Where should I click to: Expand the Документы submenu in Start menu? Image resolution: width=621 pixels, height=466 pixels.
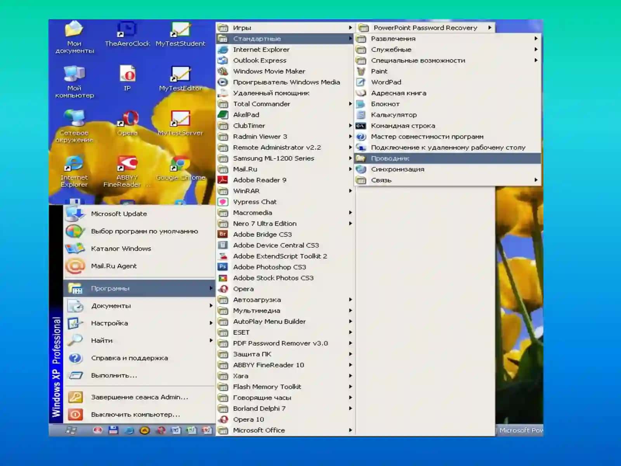(x=139, y=306)
